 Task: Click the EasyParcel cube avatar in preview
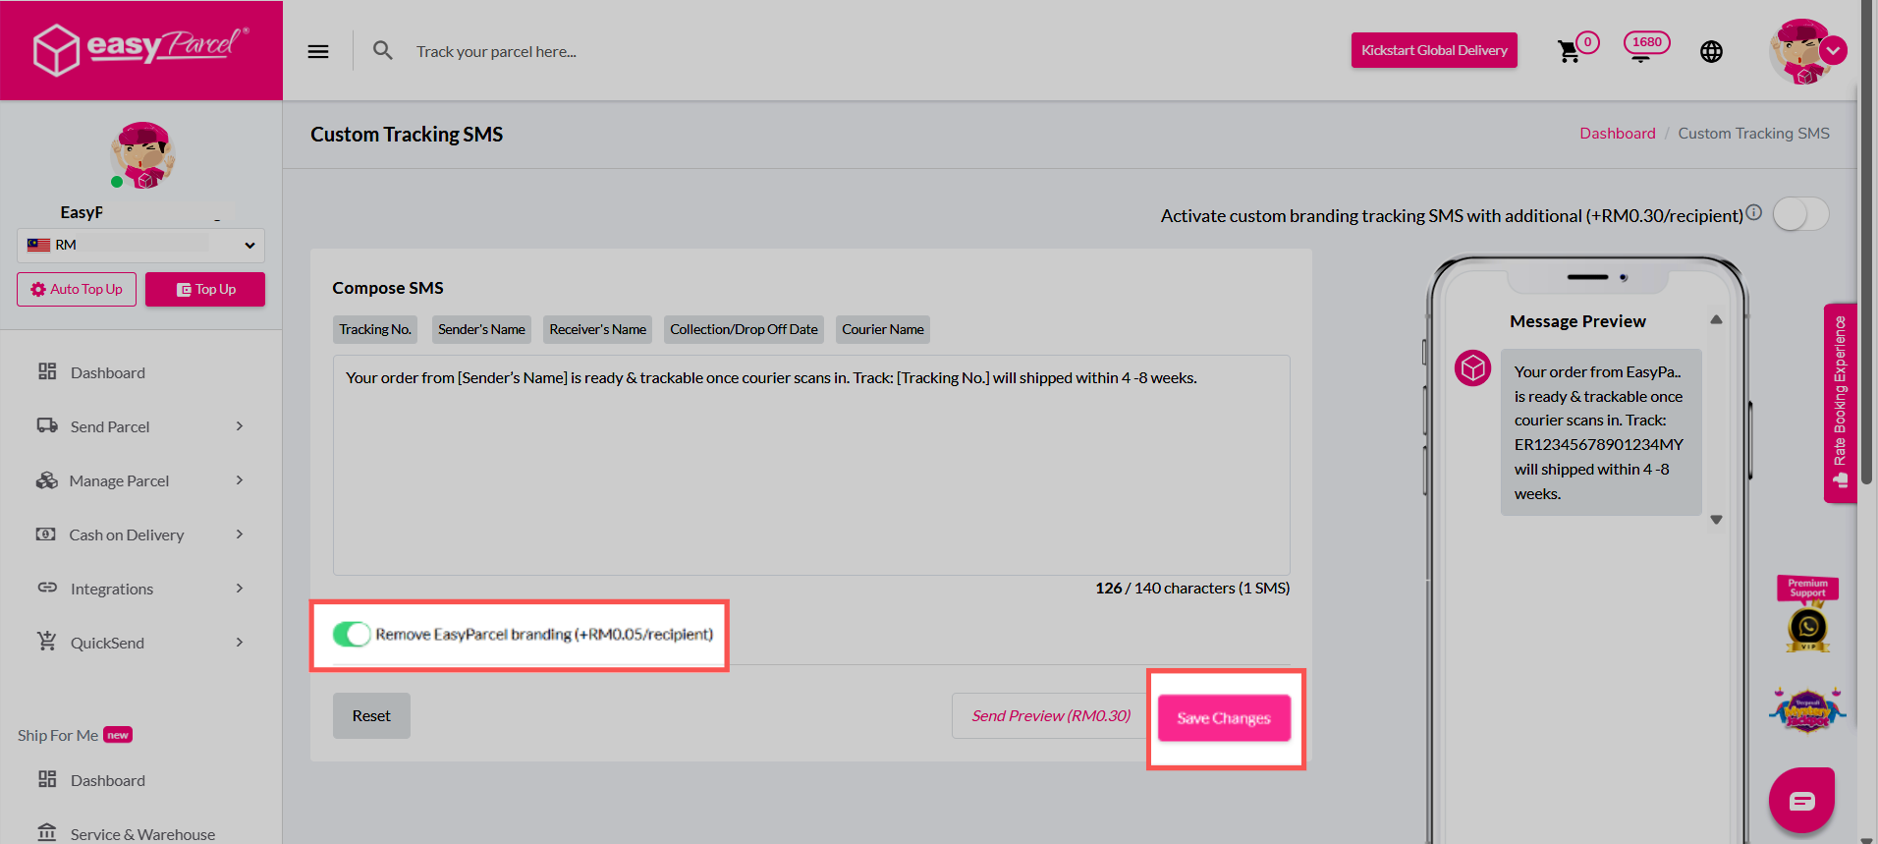click(1472, 368)
